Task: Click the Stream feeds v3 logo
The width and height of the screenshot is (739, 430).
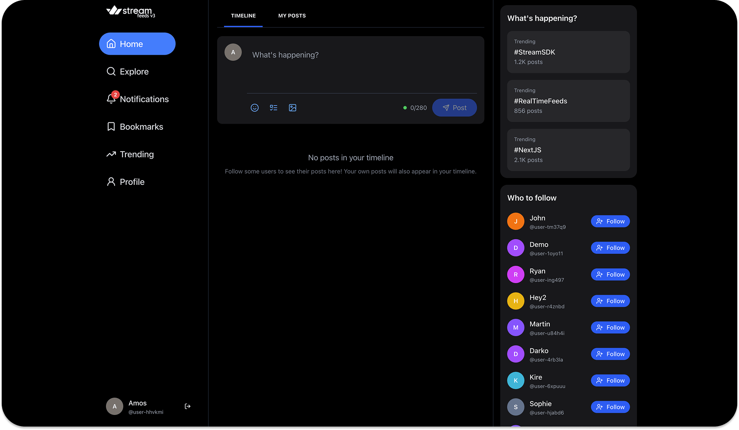Action: tap(131, 12)
